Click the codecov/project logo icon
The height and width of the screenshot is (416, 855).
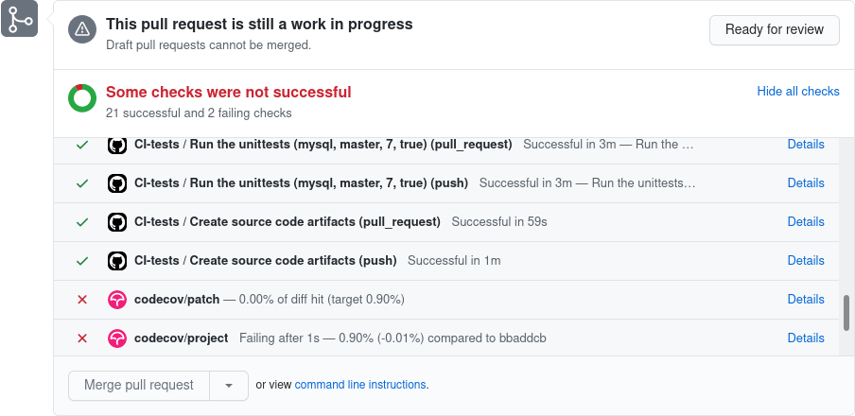click(x=117, y=338)
